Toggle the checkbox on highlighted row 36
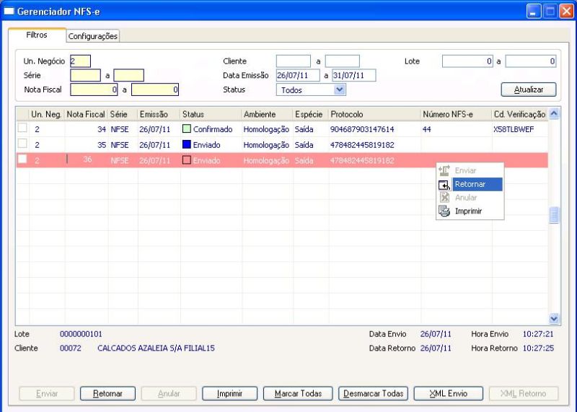Screen dimensions: 577x412 tap(22, 159)
